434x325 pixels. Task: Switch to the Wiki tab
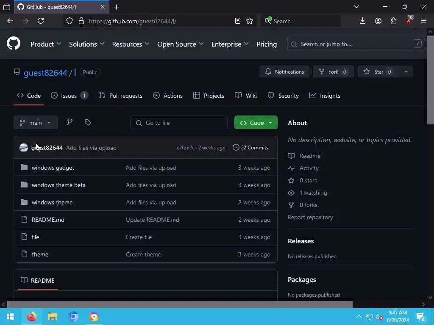pos(246,96)
